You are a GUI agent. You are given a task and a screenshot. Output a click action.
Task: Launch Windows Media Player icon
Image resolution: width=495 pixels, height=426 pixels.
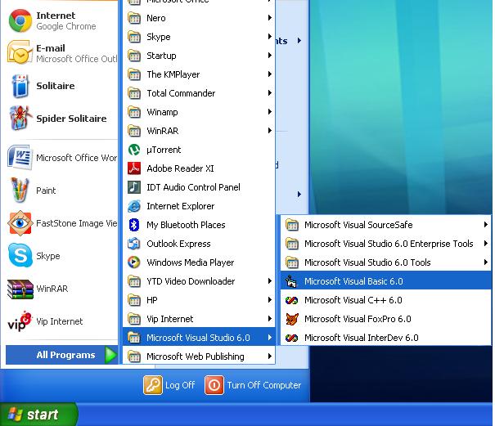click(134, 262)
